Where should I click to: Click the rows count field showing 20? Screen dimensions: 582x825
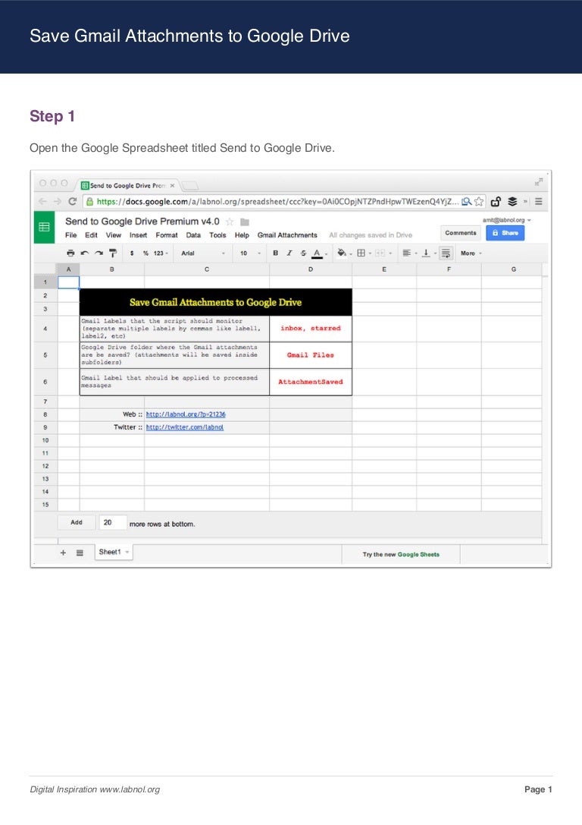[112, 523]
